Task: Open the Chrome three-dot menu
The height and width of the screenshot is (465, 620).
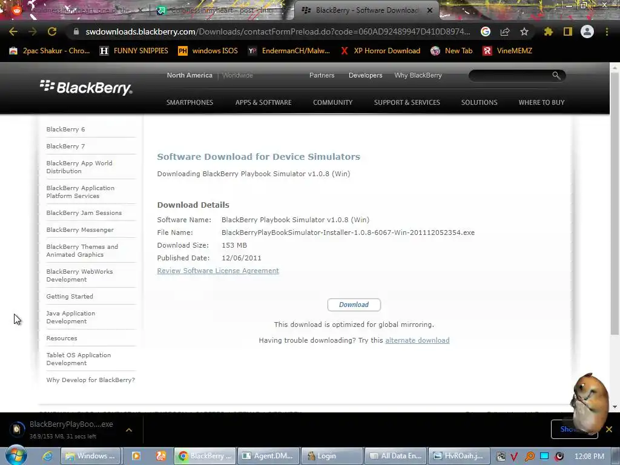Action: click(607, 31)
